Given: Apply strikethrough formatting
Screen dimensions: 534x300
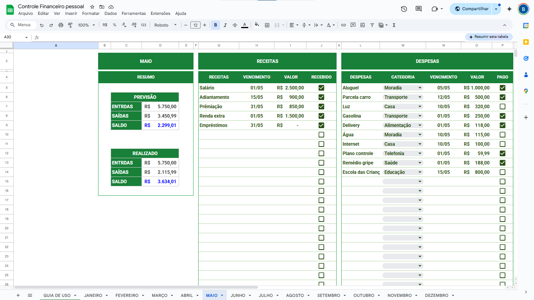Looking at the screenshot, I should tap(235, 25).
